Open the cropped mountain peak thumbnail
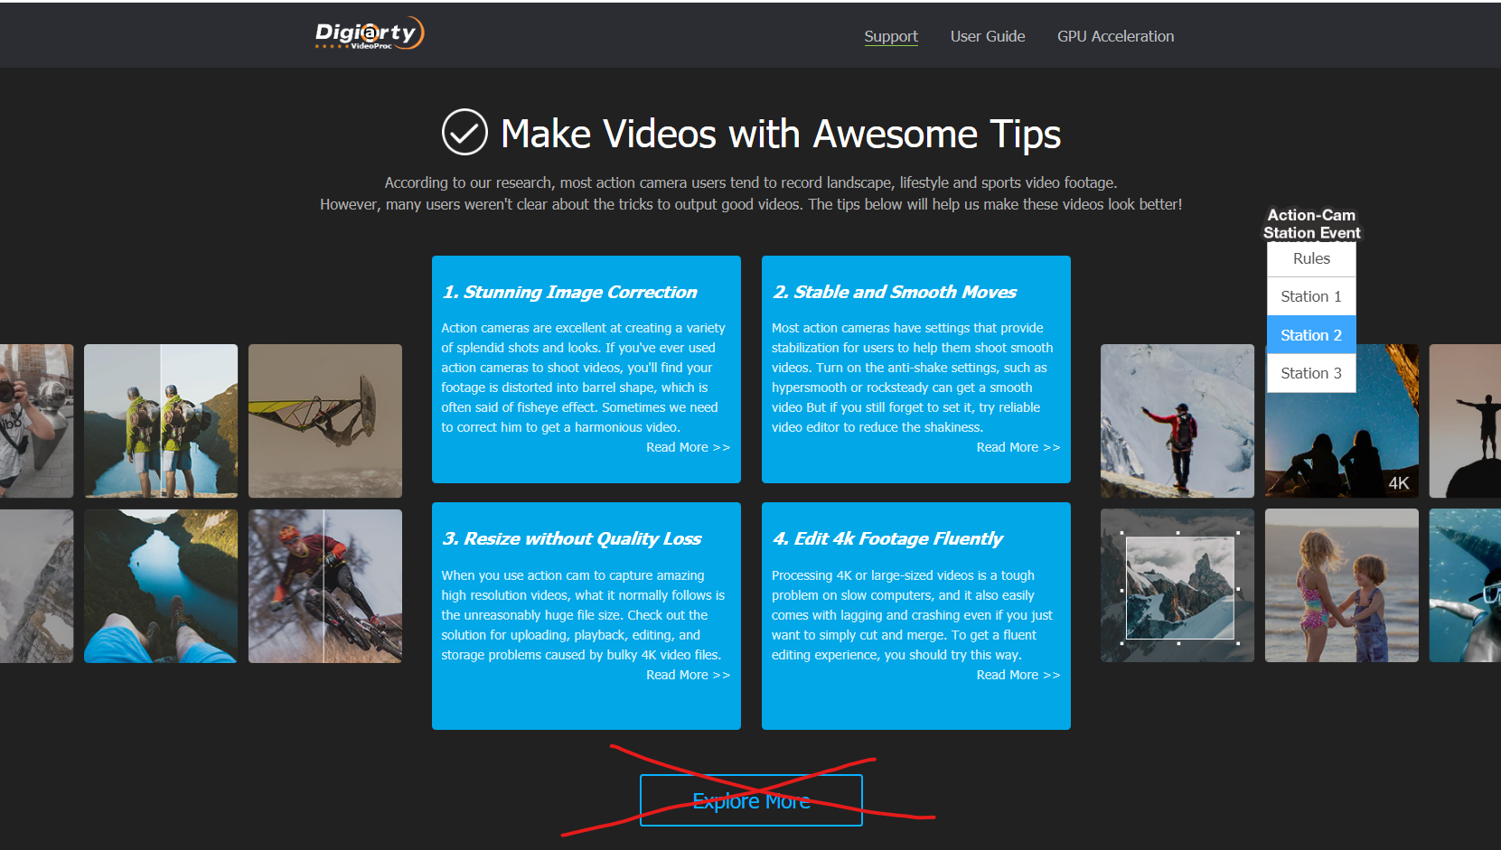The width and height of the screenshot is (1501, 850). pos(1177,585)
